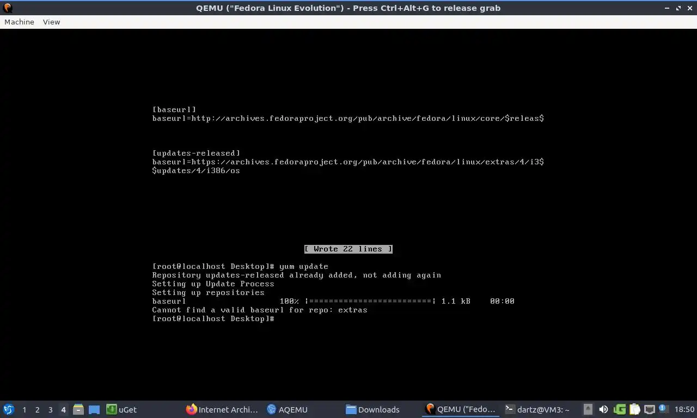Switch to workspace 2
The width and height of the screenshot is (697, 418).
37,409
